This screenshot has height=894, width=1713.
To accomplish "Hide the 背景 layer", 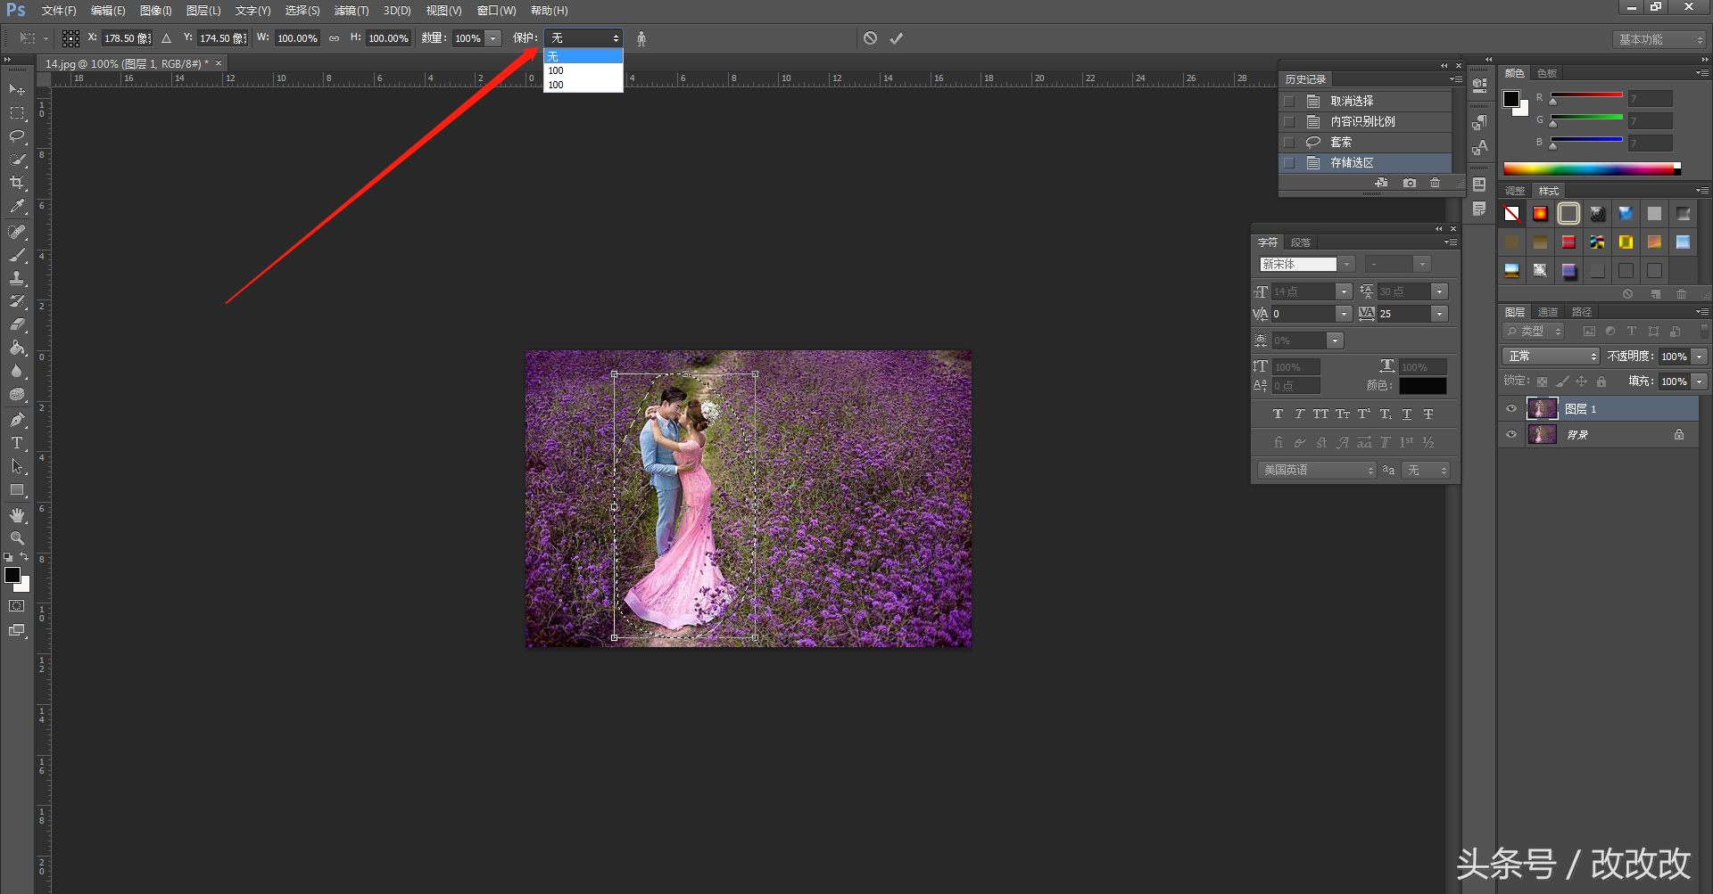I will click(x=1511, y=435).
